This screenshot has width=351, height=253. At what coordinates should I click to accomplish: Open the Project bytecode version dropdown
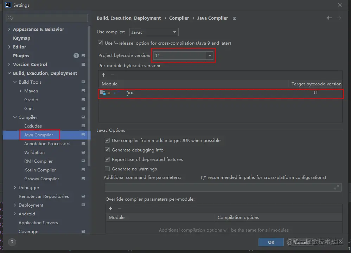pos(210,56)
